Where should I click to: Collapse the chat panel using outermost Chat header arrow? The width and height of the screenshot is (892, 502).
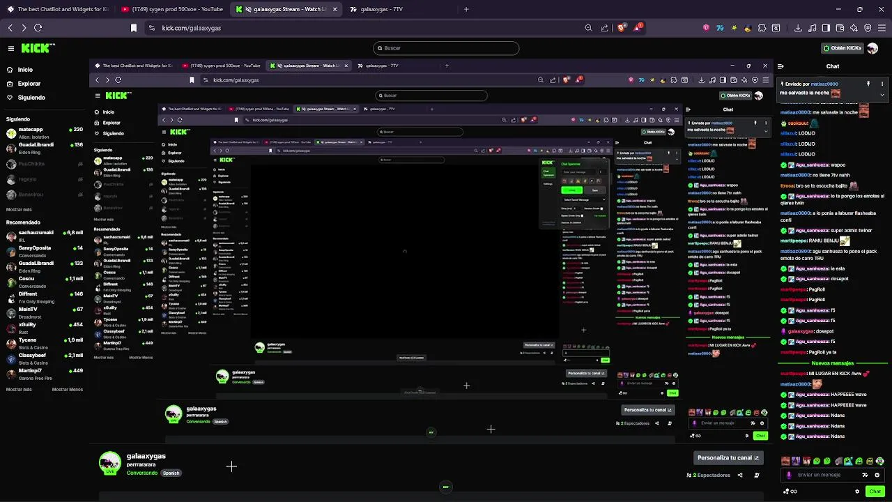coord(780,66)
